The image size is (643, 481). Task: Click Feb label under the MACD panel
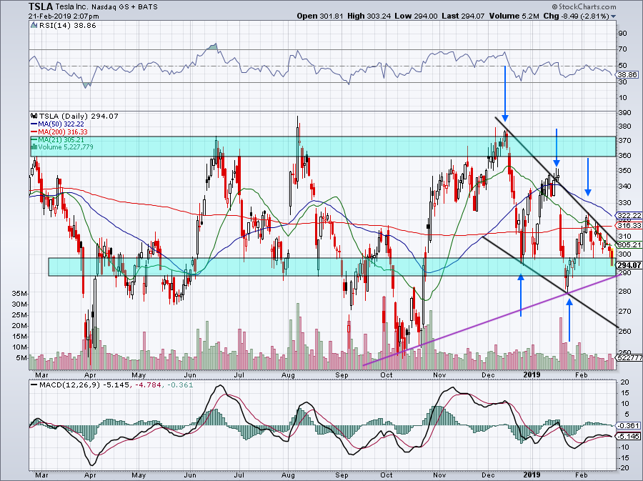click(581, 475)
